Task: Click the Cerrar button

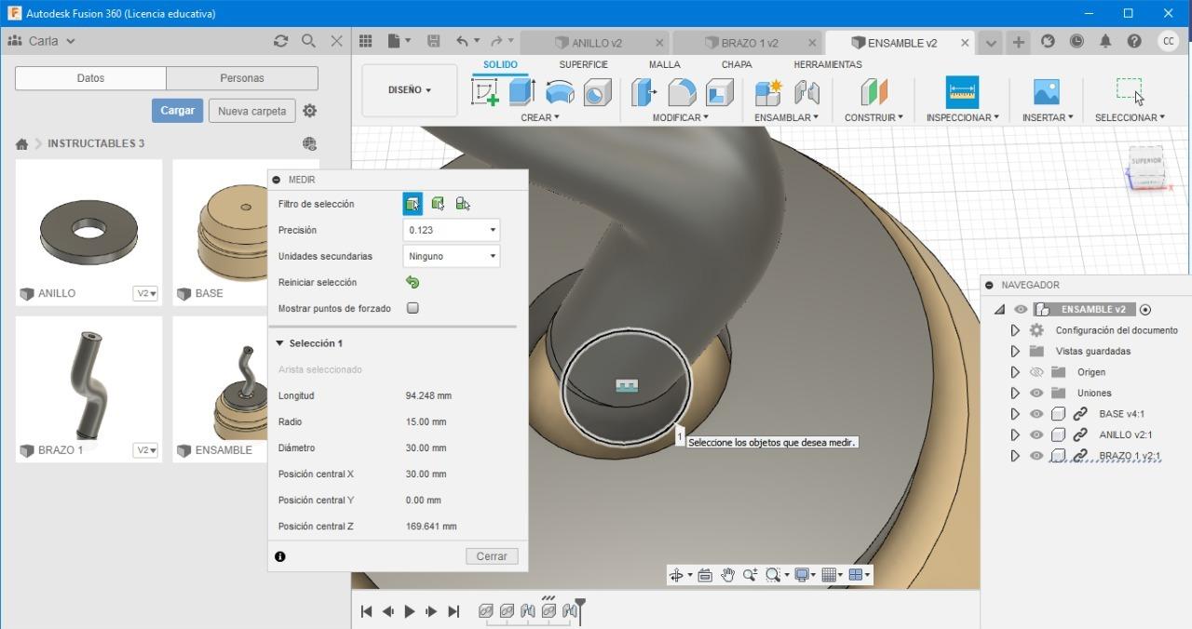Action: 492,556
